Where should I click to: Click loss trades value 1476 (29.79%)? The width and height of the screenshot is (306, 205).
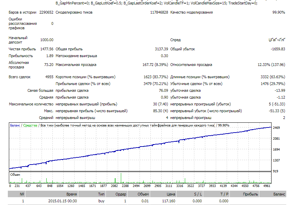tap(273, 84)
